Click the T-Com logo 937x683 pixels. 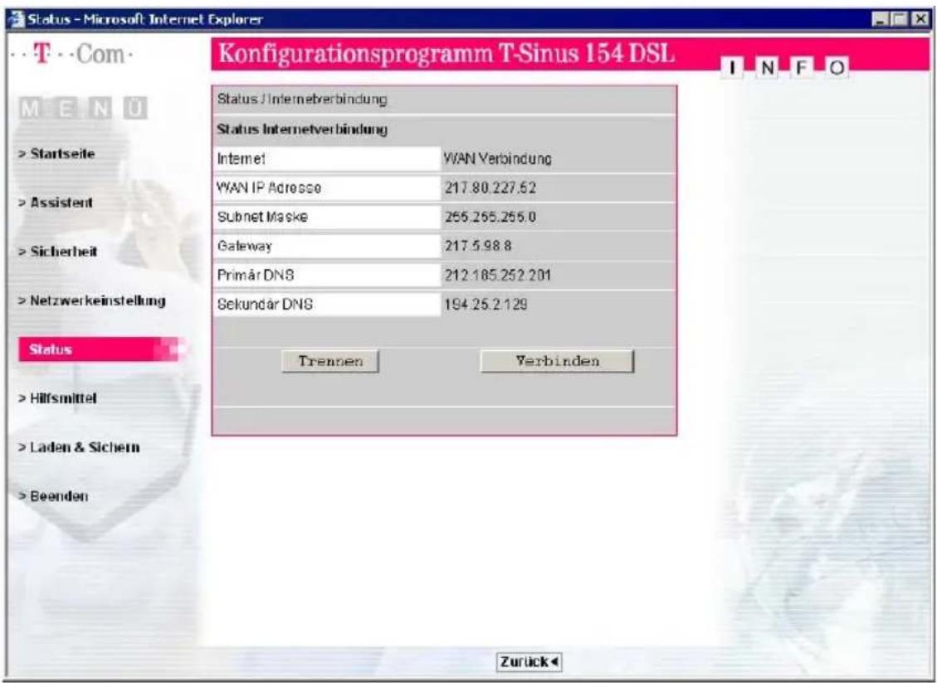tap(71, 55)
